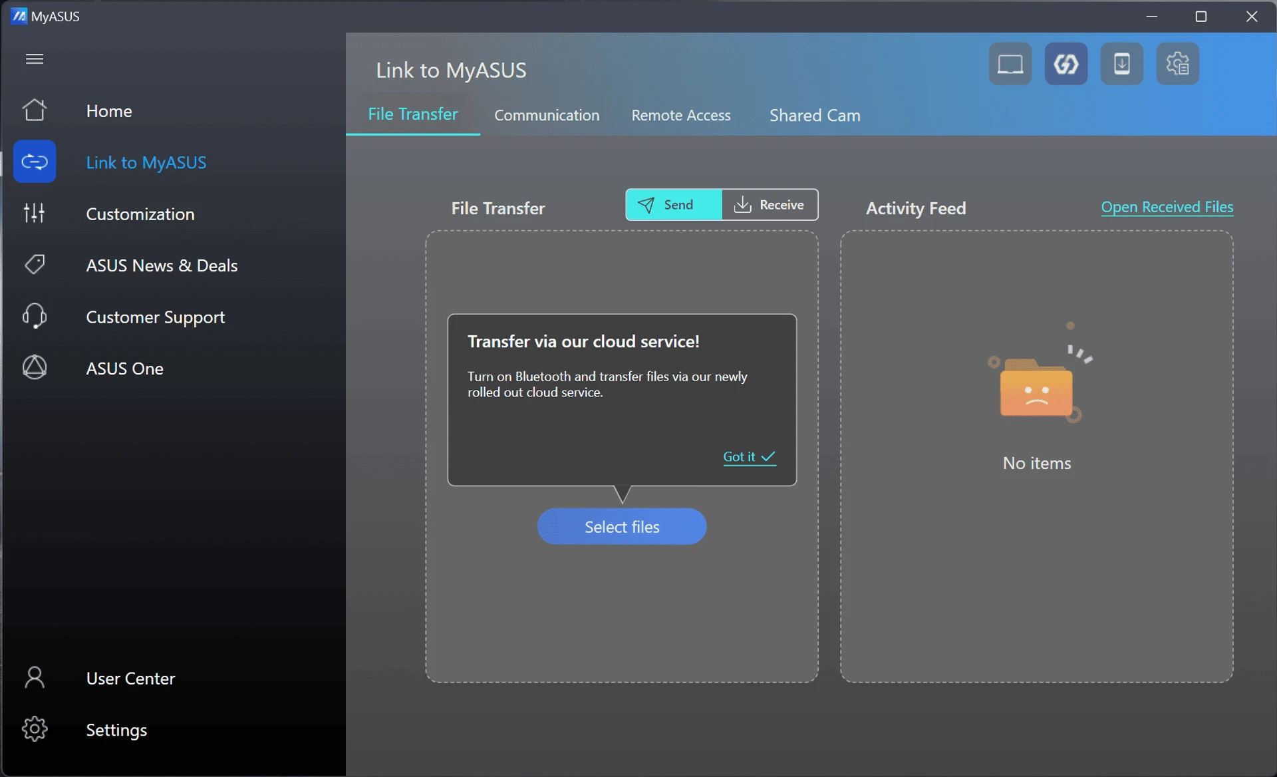
Task: Click the device download icon in header
Action: pyautogui.click(x=1122, y=65)
